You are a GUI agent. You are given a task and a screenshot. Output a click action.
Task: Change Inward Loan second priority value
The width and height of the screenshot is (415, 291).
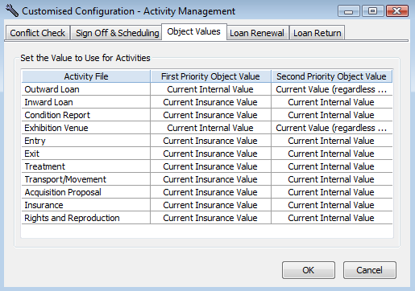[331, 102]
